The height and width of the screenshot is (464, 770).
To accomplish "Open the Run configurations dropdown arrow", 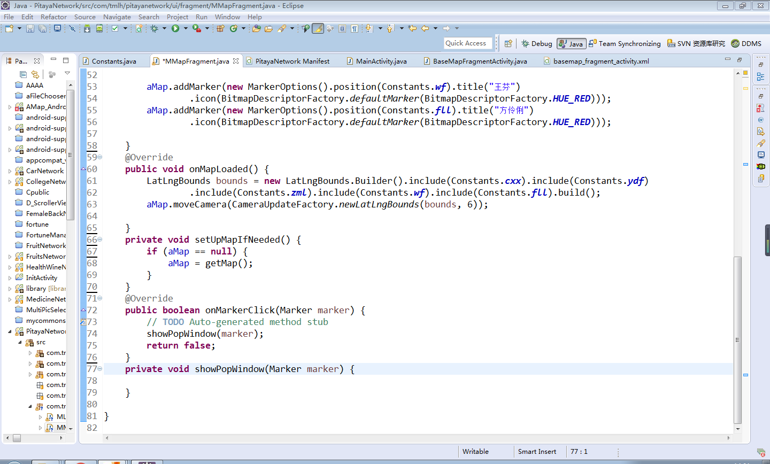I will tap(186, 28).
